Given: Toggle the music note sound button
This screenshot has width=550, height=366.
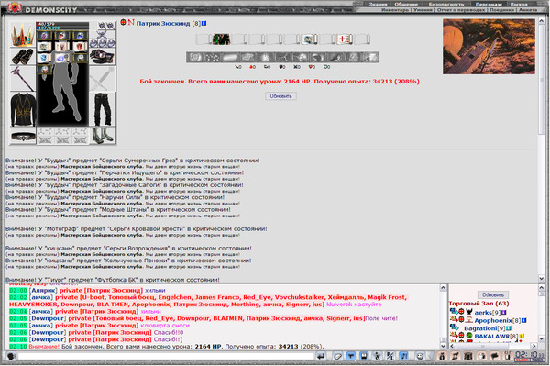Looking at the screenshot, I should tap(404, 357).
